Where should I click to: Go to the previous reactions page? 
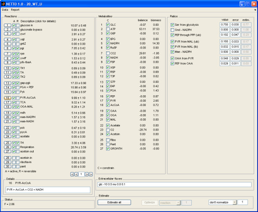click(x=77, y=174)
